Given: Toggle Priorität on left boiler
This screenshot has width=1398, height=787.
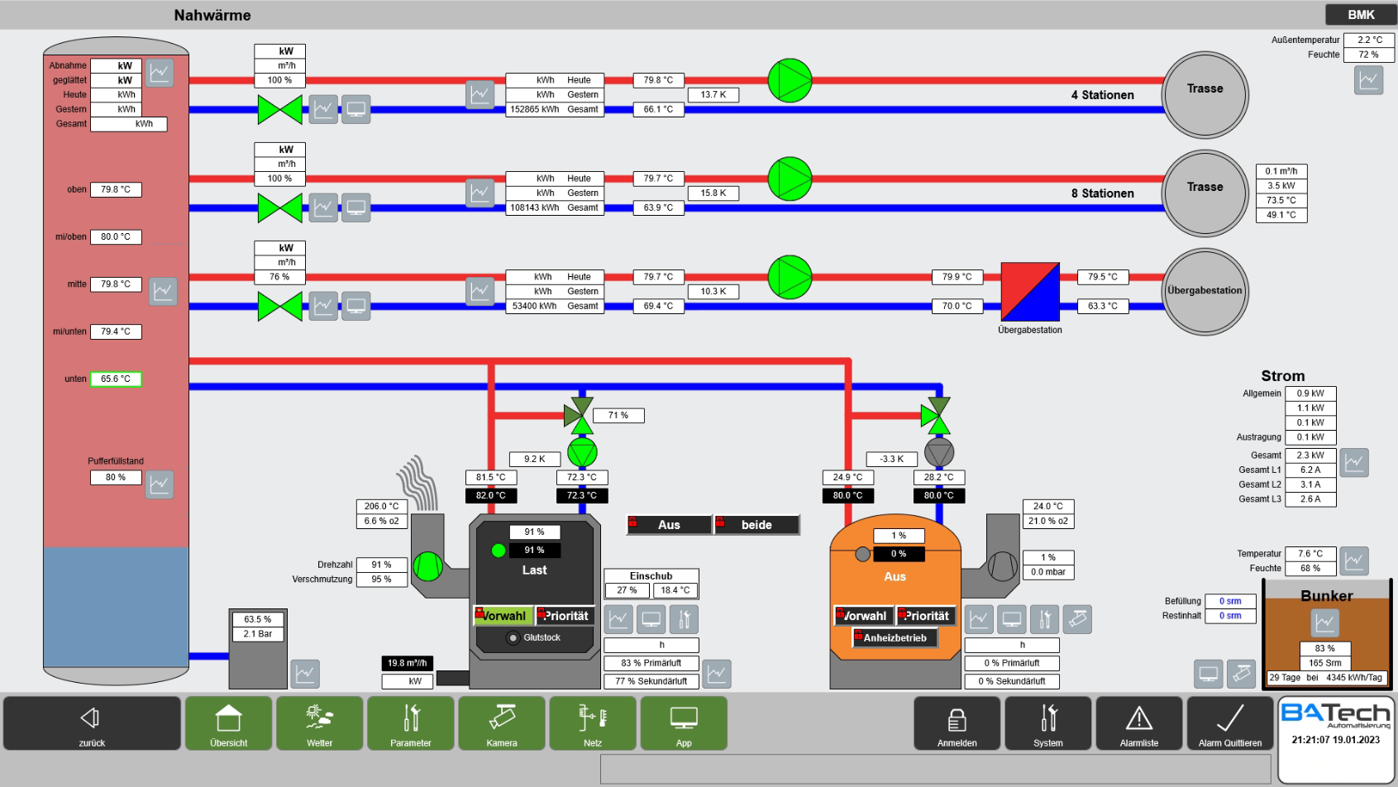Looking at the screenshot, I should pos(565,616).
